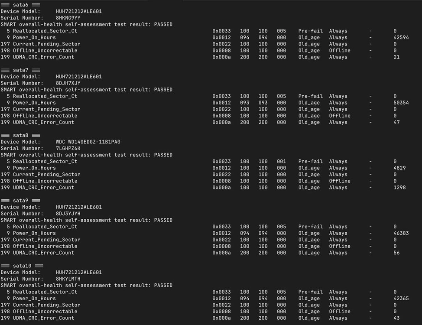Click the sata7 section header
This screenshot has width=422, height=325.
pyautogui.click(x=20, y=70)
